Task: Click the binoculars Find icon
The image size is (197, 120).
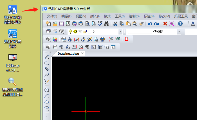Action: click(107, 24)
